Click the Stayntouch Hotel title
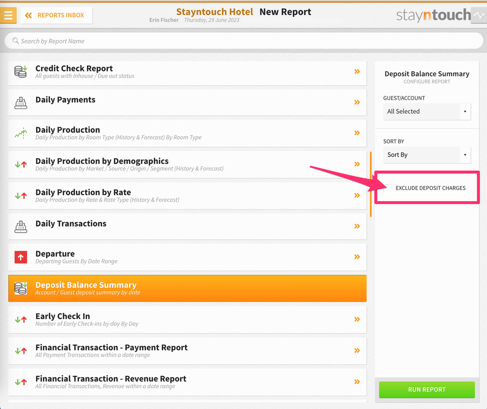The image size is (487, 409). tap(214, 12)
